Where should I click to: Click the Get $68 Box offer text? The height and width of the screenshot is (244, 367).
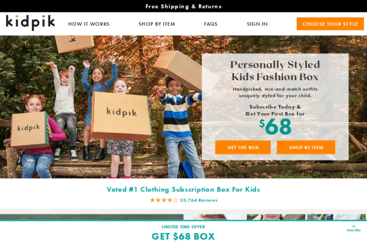pos(183,236)
